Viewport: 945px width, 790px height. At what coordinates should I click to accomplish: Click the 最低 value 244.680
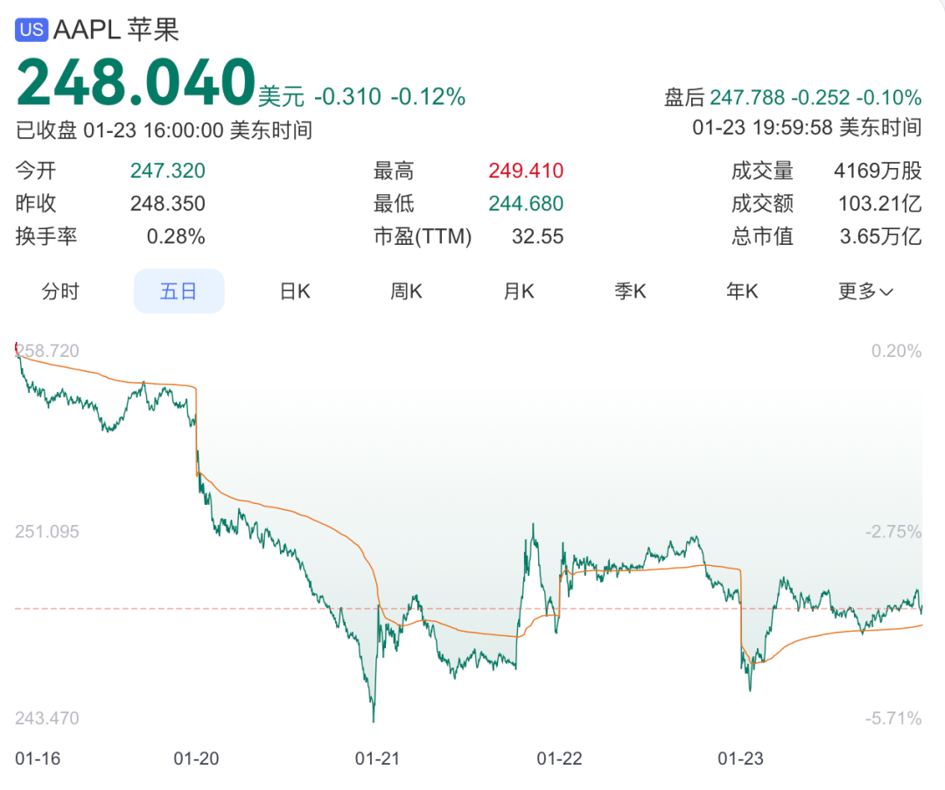[x=526, y=204]
